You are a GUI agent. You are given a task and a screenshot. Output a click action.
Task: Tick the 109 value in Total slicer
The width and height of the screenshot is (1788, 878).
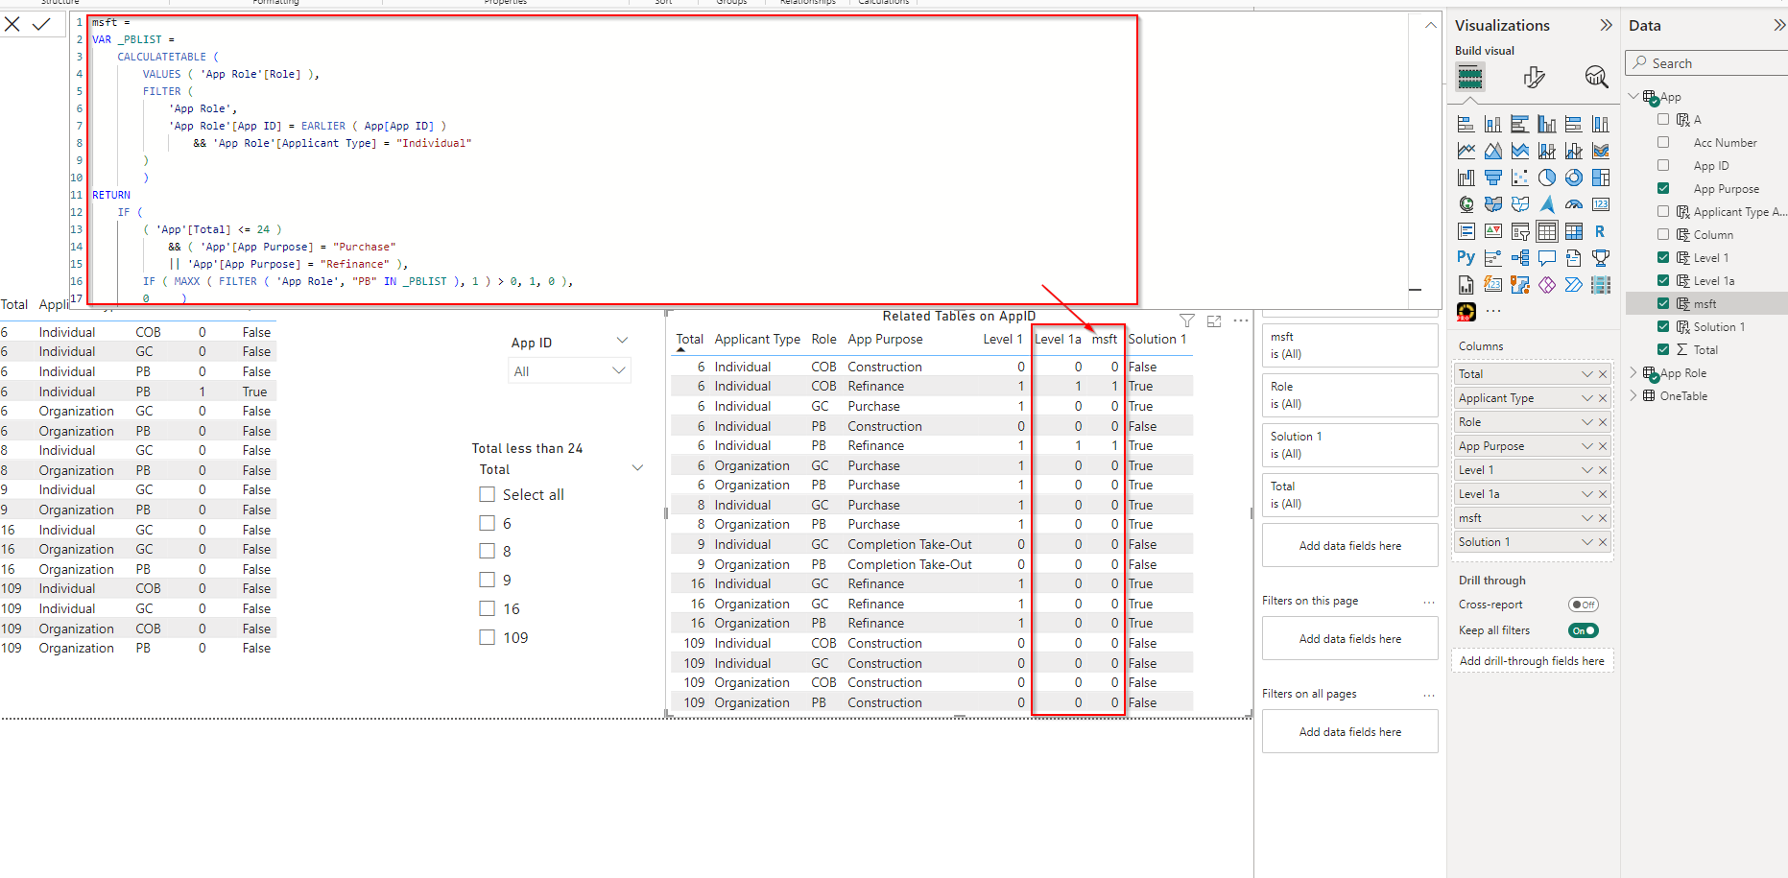488,638
